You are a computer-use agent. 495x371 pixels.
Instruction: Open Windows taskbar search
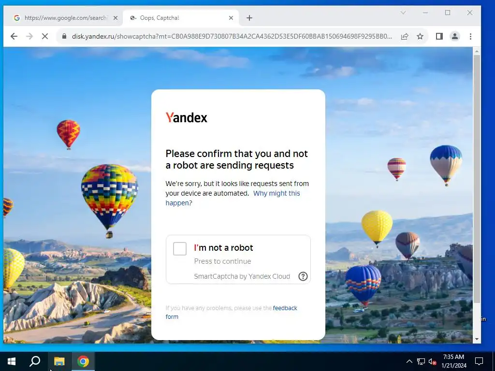(x=35, y=361)
